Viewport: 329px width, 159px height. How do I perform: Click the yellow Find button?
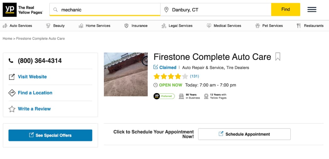pos(286,9)
